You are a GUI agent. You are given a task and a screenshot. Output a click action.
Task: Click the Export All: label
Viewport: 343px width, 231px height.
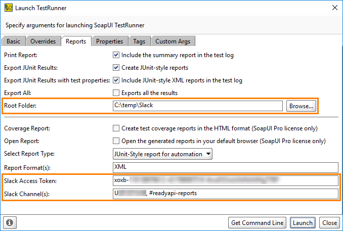(x=18, y=93)
